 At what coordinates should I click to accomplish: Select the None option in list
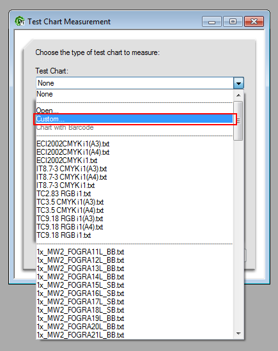pos(134,94)
